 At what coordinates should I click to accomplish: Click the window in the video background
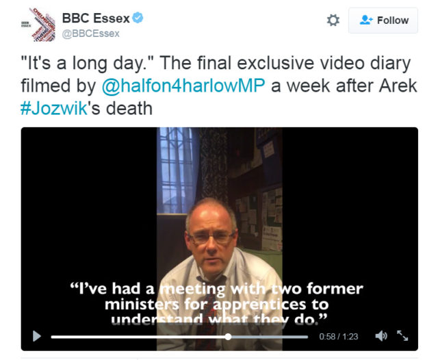[175, 170]
